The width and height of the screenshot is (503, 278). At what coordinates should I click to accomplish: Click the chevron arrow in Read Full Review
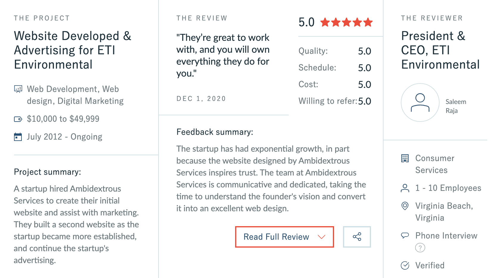tap(321, 237)
